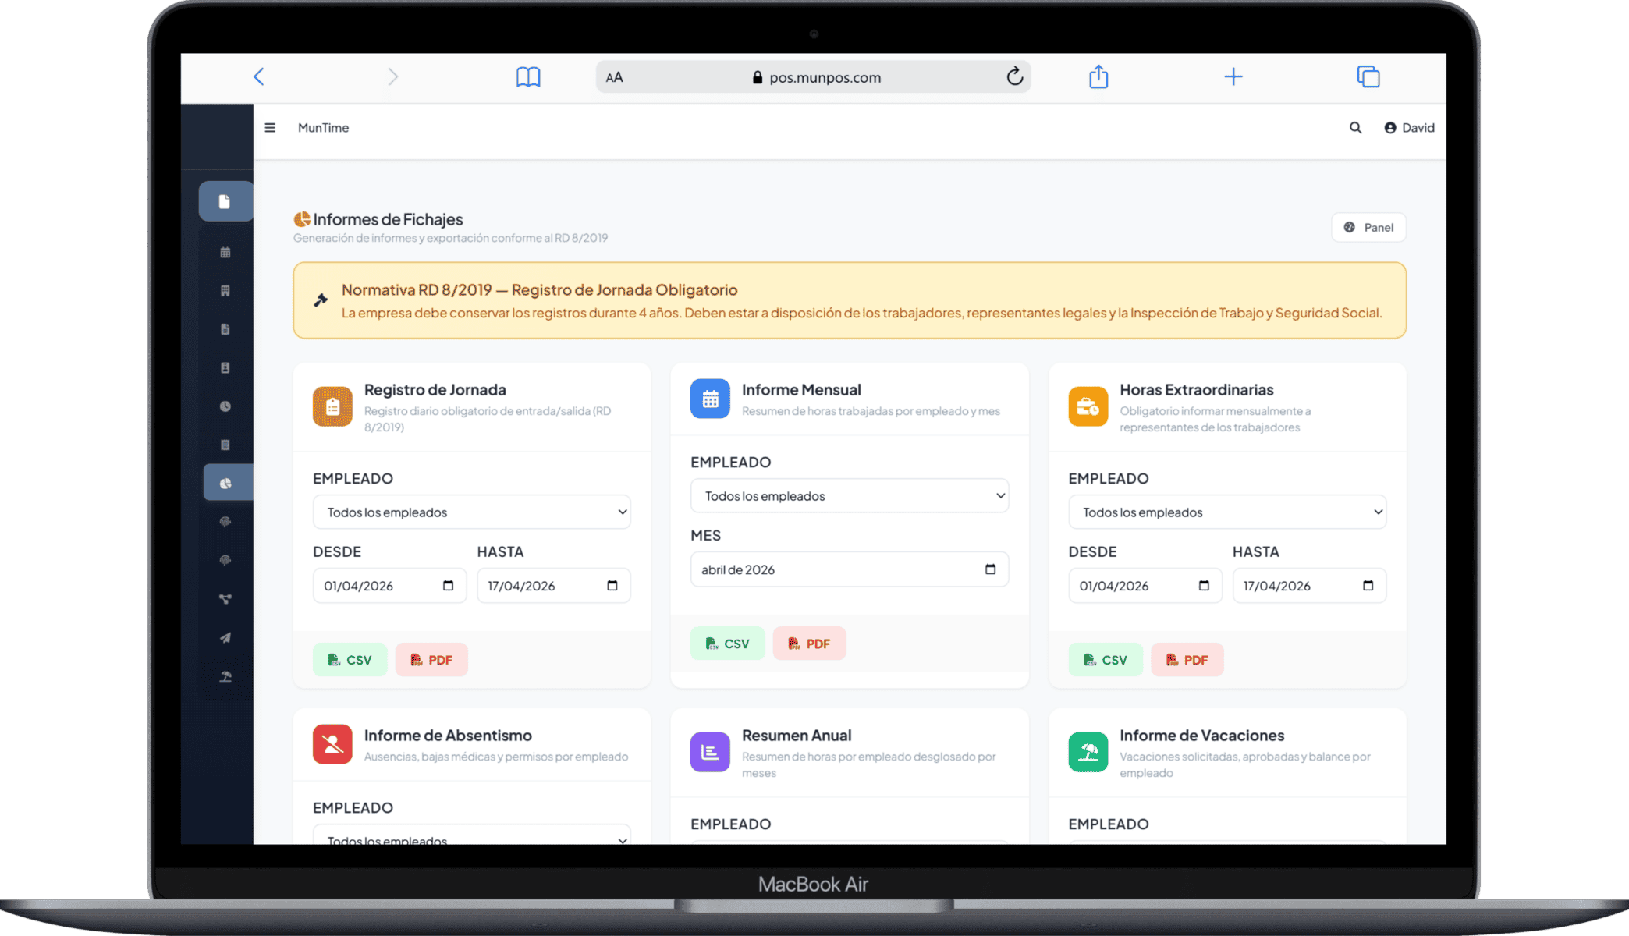Click the AA reader text-size control
This screenshot has height=936, width=1629.
(x=614, y=77)
